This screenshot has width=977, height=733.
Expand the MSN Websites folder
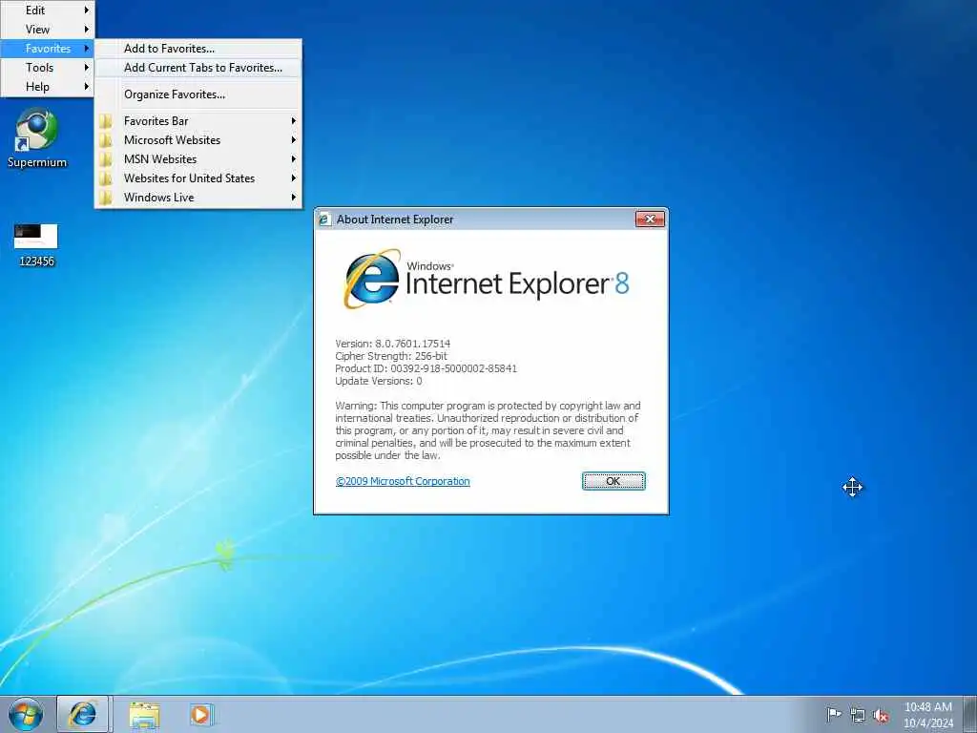(198, 159)
